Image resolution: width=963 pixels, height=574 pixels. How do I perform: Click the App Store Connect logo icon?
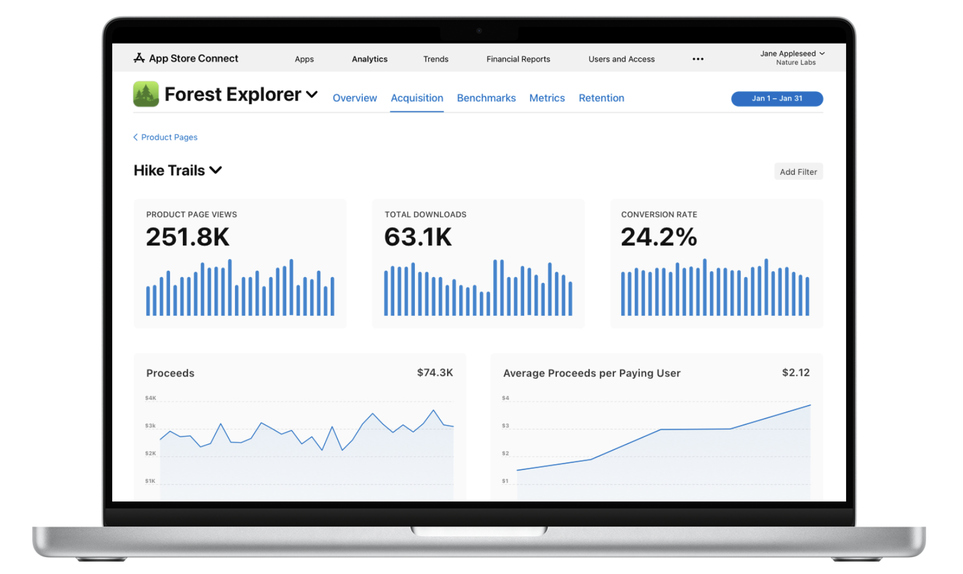[x=139, y=58]
